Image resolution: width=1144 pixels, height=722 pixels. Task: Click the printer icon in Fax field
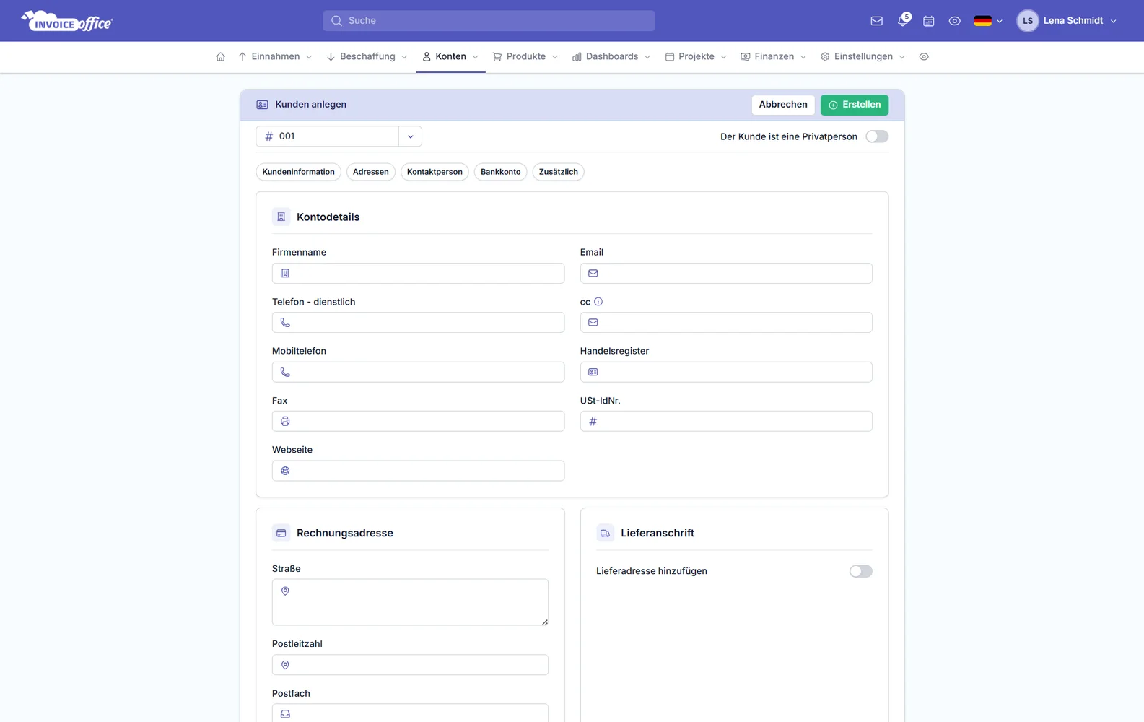click(285, 421)
